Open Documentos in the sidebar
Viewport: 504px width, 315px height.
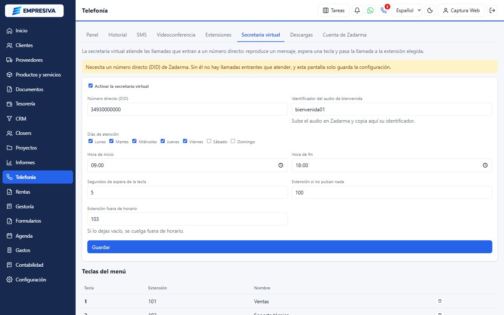pyautogui.click(x=38, y=89)
